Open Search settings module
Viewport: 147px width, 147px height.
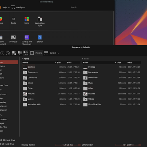(40, 39)
